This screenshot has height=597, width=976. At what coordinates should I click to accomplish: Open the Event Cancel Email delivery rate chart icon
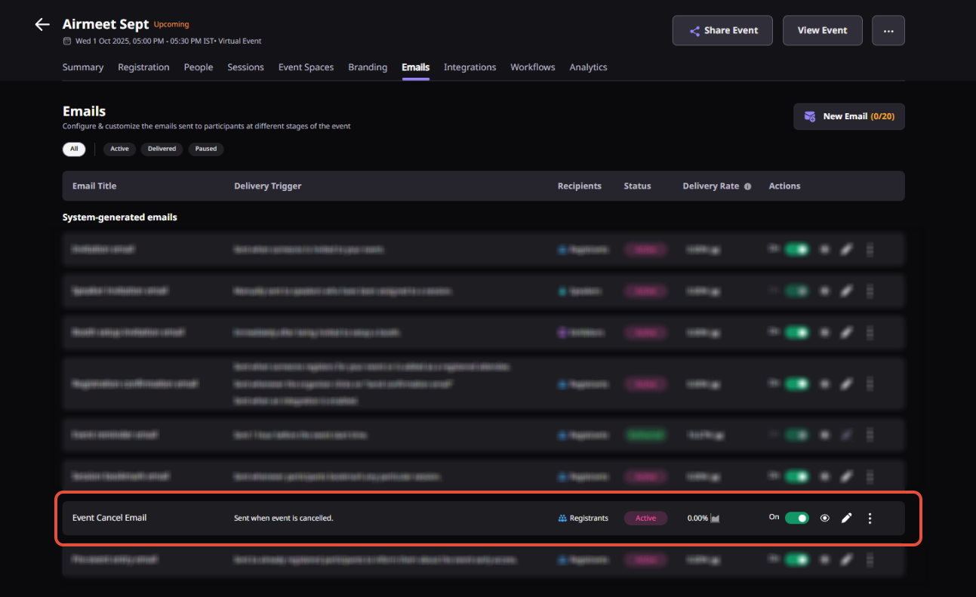[715, 519]
